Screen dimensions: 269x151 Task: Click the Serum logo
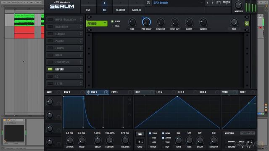62,7
